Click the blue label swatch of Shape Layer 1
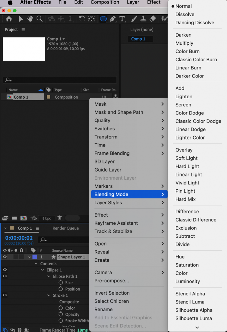The width and height of the screenshot is (227, 332). [x=35, y=256]
